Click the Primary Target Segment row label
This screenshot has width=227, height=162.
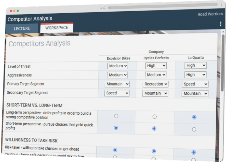(x=26, y=84)
